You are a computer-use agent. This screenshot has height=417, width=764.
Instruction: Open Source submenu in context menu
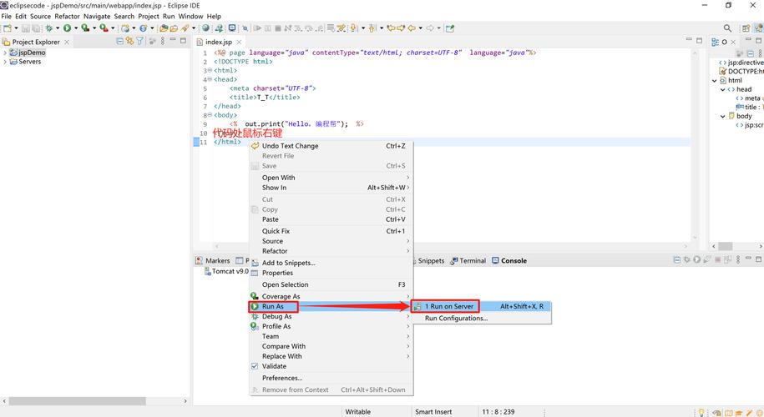[x=331, y=241]
